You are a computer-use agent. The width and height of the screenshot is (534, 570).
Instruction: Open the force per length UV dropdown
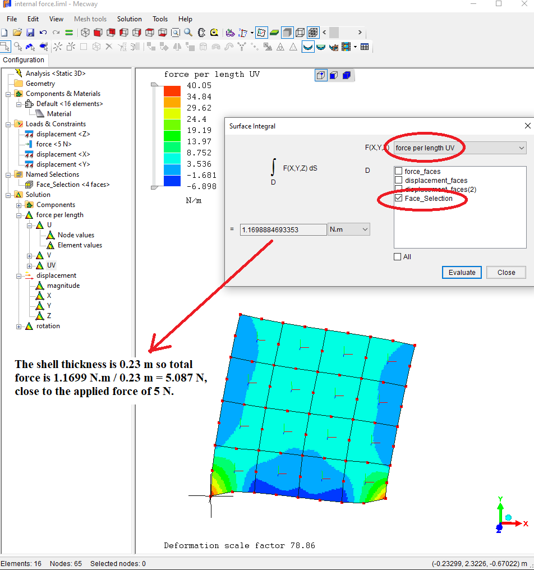pyautogui.click(x=460, y=148)
